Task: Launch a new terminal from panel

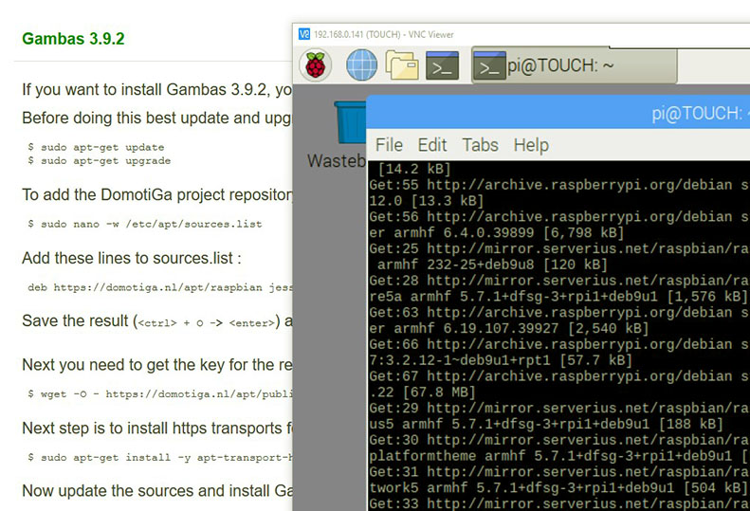Action: tap(442, 65)
